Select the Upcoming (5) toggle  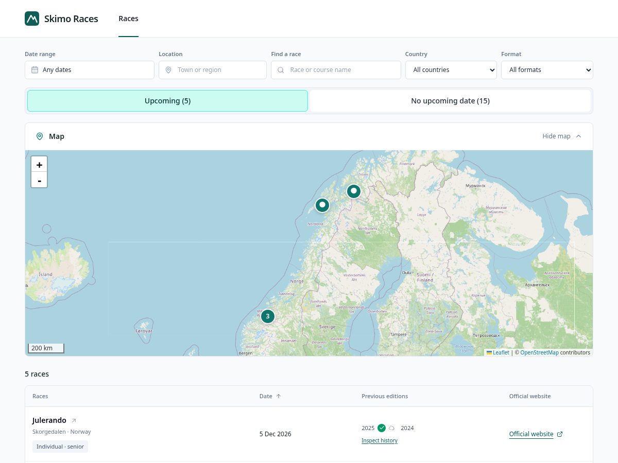(x=167, y=101)
